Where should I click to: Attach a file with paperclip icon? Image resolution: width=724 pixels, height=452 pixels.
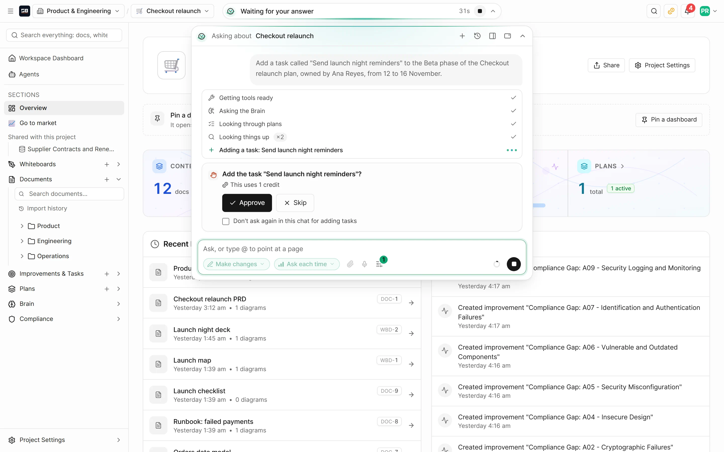(x=350, y=264)
